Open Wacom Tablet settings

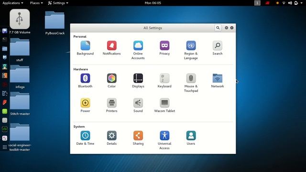[x=164, y=105]
